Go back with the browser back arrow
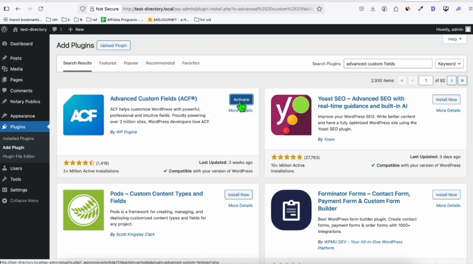 [18, 9]
